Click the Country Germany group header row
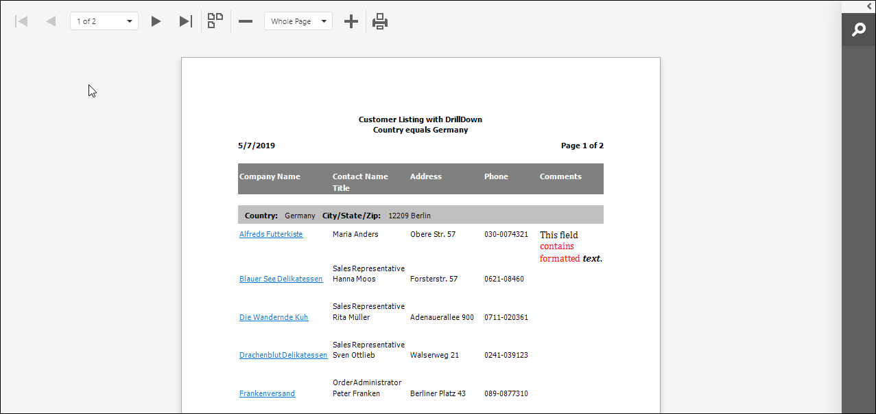Viewport: 876px width, 414px height. [x=420, y=215]
